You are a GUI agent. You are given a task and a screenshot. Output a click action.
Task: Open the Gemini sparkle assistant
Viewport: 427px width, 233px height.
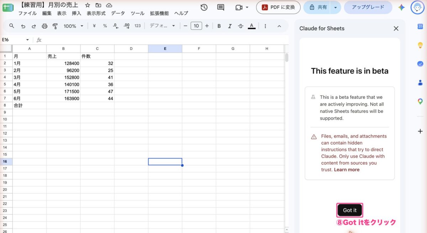401,7
